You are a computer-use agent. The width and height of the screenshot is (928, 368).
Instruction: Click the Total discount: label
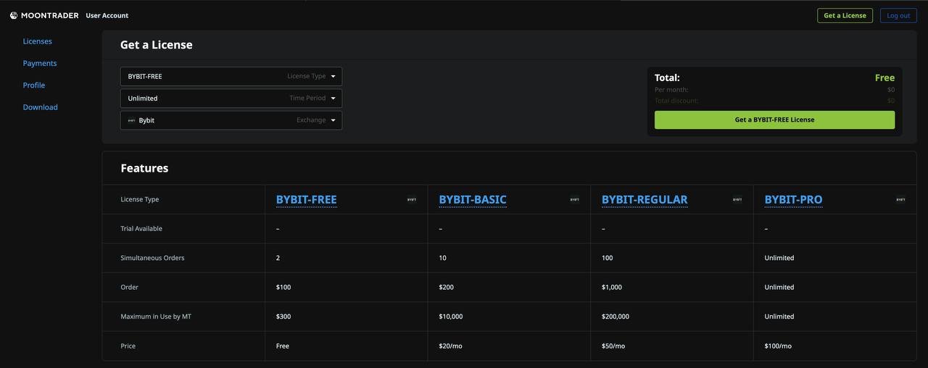(x=676, y=101)
